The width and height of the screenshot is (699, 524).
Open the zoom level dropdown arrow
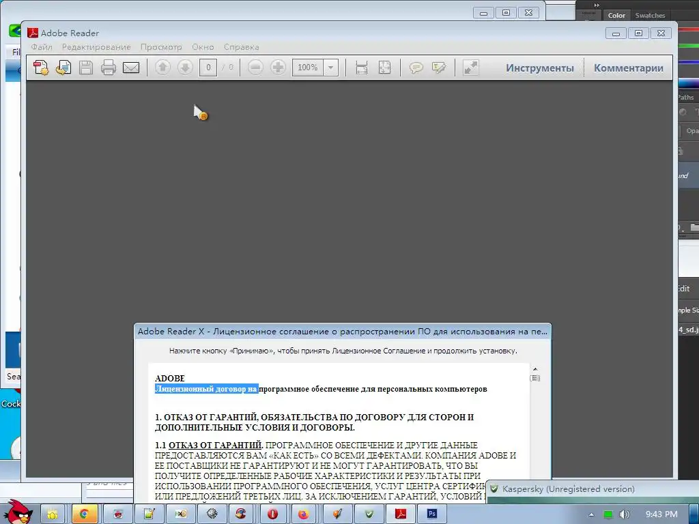(x=331, y=68)
